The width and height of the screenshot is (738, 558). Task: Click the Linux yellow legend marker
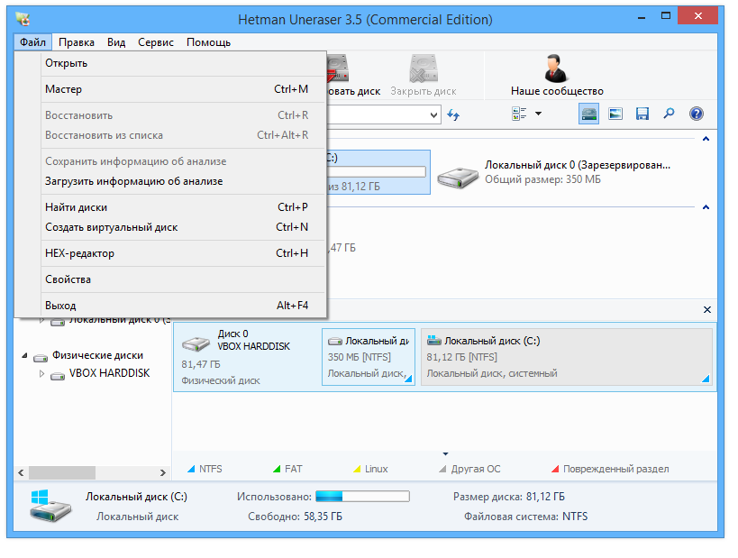(x=357, y=469)
